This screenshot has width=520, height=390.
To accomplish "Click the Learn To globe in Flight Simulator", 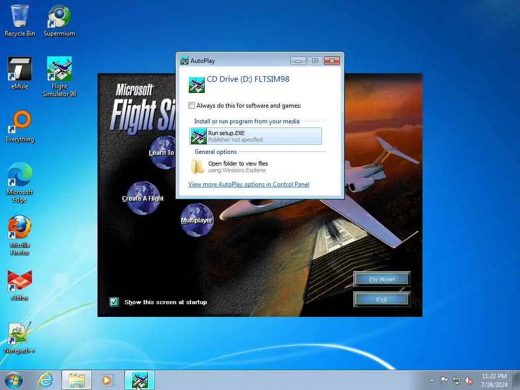I will tap(162, 152).
